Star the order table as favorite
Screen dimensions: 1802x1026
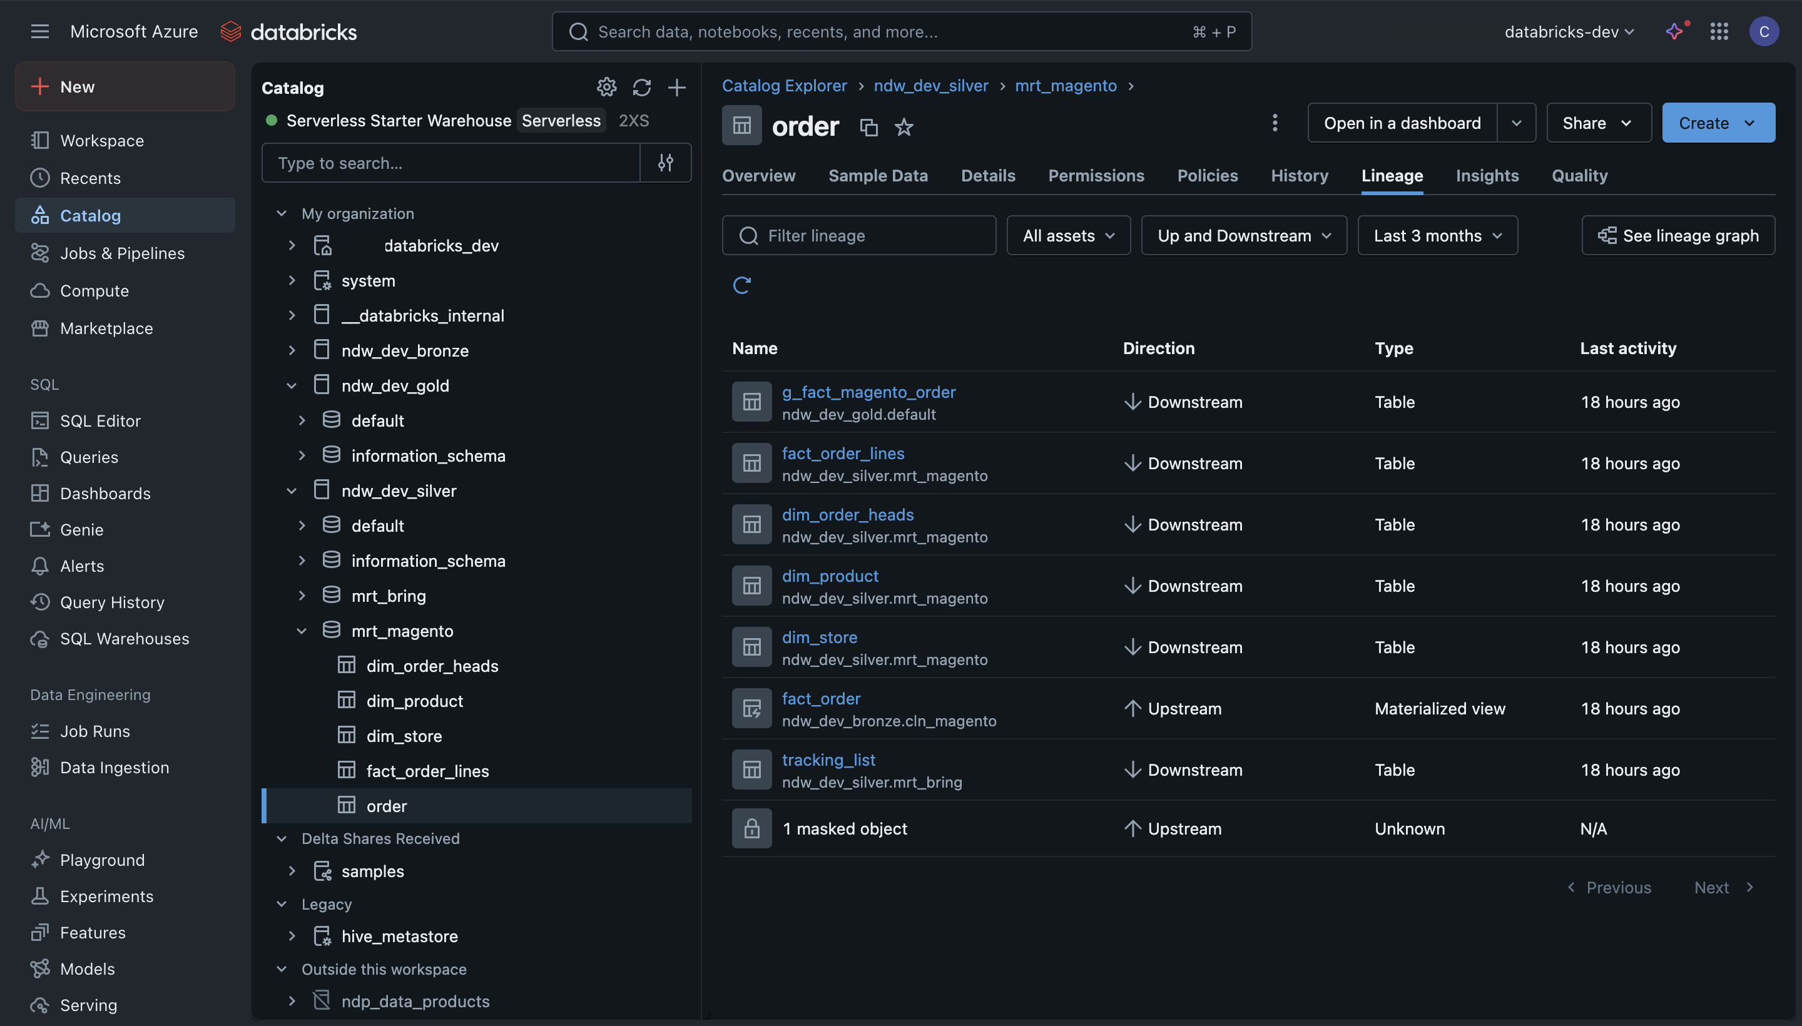point(904,127)
